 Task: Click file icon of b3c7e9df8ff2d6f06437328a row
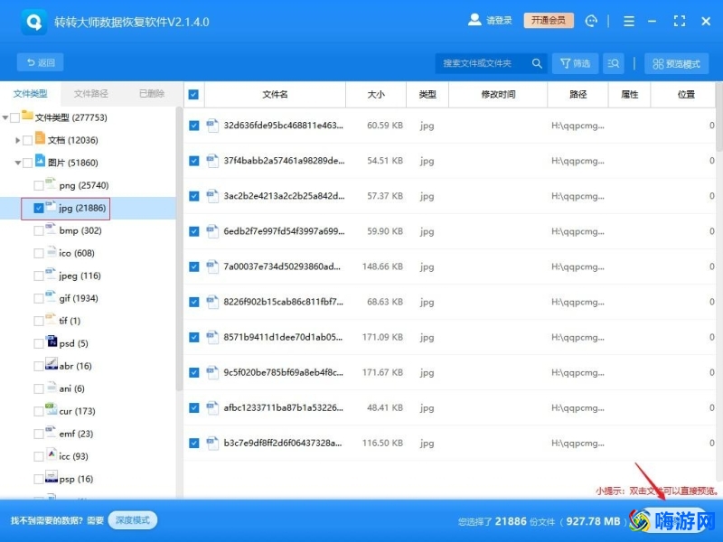pos(212,443)
